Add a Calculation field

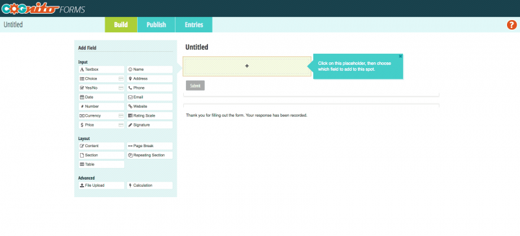click(149, 185)
